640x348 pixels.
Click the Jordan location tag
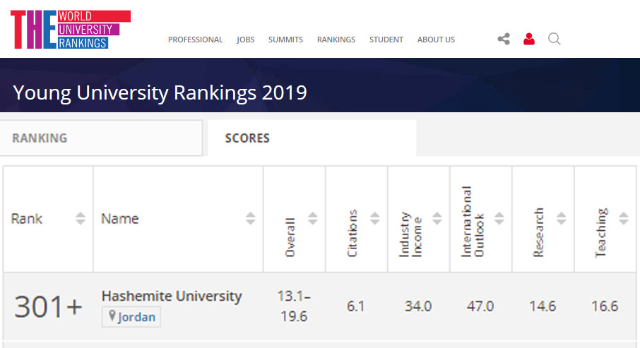(x=132, y=317)
